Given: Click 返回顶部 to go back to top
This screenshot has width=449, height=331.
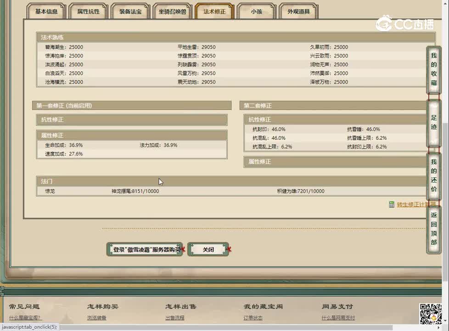Looking at the screenshot, I should 433,228.
